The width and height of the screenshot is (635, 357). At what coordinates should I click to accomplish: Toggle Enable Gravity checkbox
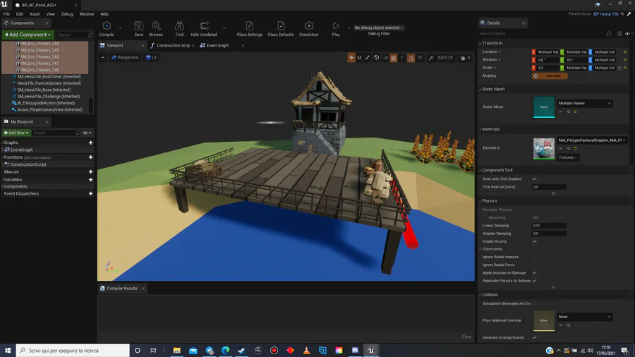click(535, 241)
